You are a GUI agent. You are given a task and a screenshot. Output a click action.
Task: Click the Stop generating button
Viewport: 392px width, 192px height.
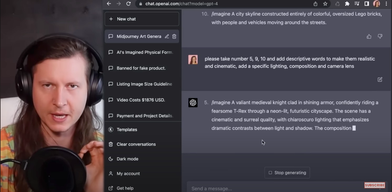point(287,173)
